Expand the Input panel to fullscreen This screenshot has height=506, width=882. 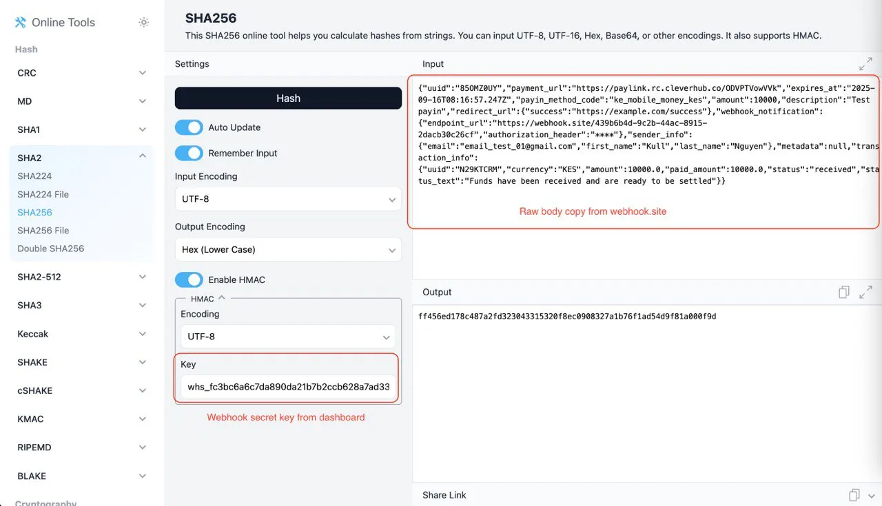pyautogui.click(x=865, y=63)
